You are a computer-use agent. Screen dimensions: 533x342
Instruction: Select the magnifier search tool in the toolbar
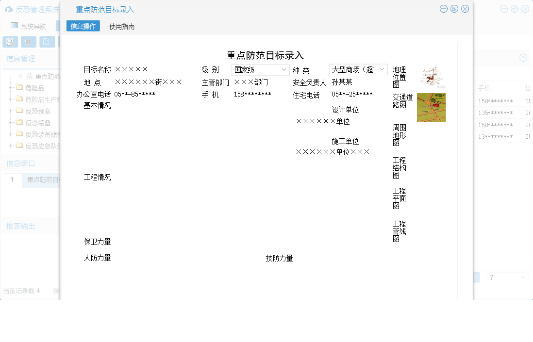pos(10,42)
